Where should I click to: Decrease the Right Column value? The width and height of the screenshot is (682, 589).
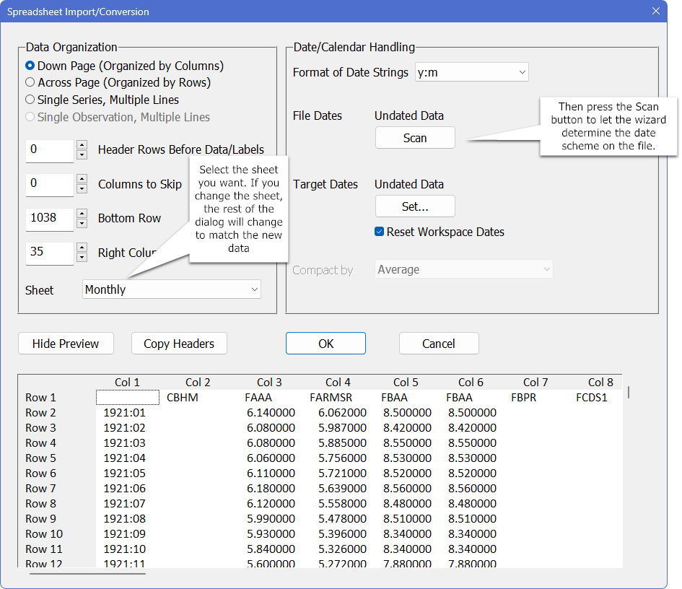pos(82,258)
